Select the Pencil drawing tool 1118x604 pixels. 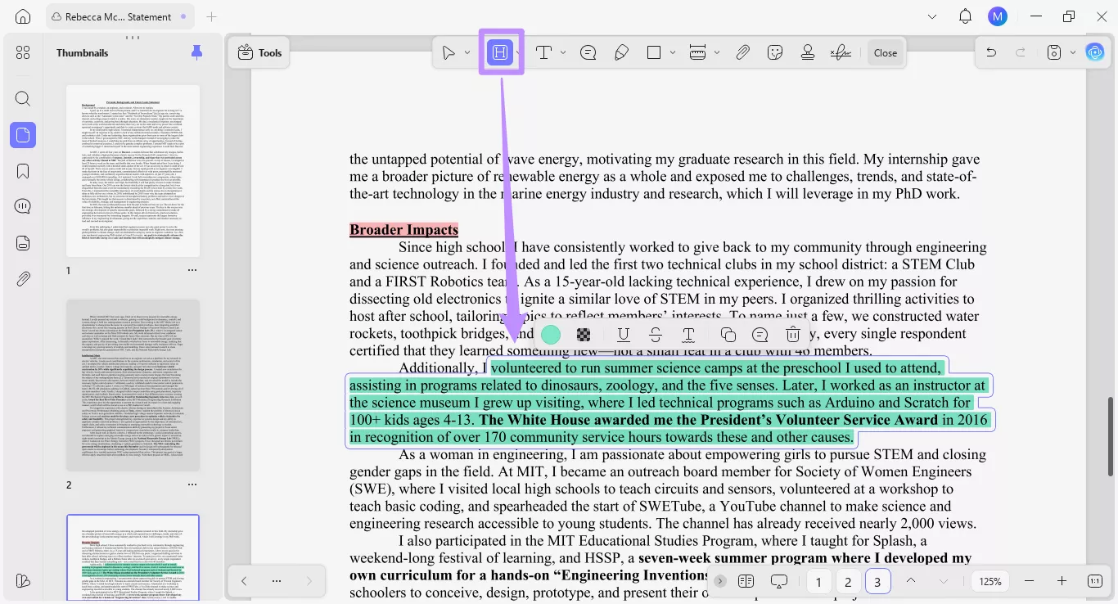pos(621,52)
